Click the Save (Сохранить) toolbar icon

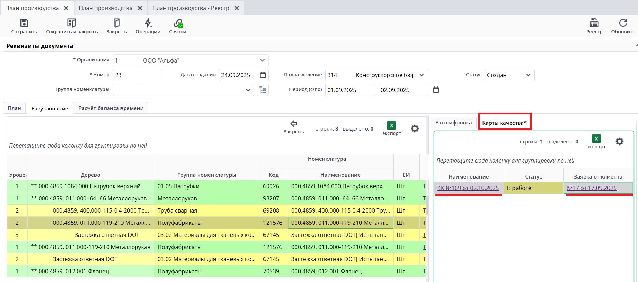point(24,23)
